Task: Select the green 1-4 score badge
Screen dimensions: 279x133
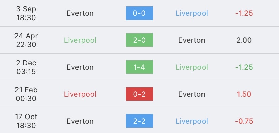Action: 139,67
